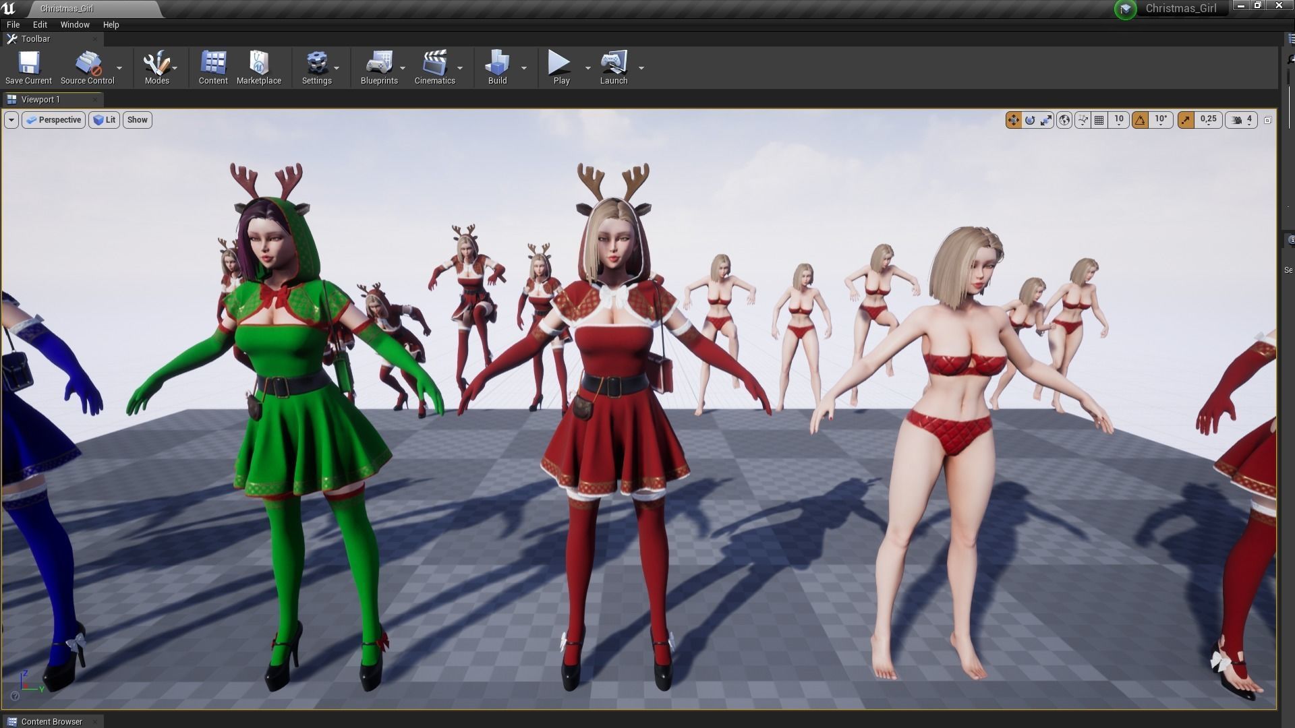Open grid snap value 10 dropdown
1295x728 pixels.
point(1119,120)
